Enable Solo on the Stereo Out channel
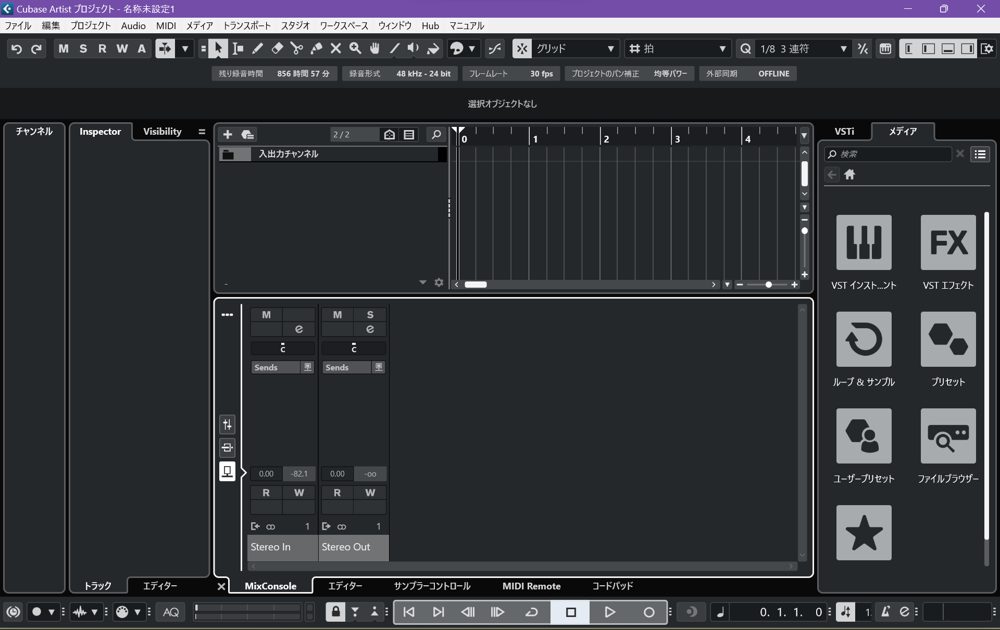The image size is (1000, 630). pyautogui.click(x=370, y=315)
